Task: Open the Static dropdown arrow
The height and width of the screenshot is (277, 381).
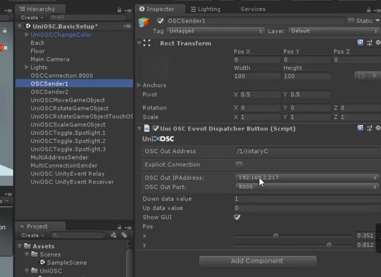Action: 378,21
